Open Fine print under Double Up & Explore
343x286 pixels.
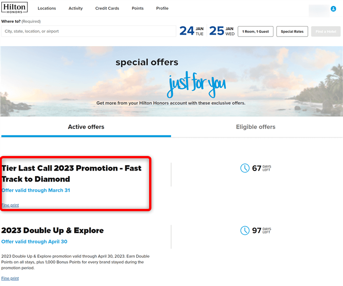(x=10, y=278)
